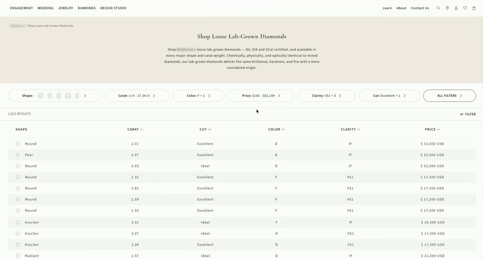The width and height of the screenshot is (483, 259).
Task: Click the round icon in the 2.03 row
Action: (18, 166)
